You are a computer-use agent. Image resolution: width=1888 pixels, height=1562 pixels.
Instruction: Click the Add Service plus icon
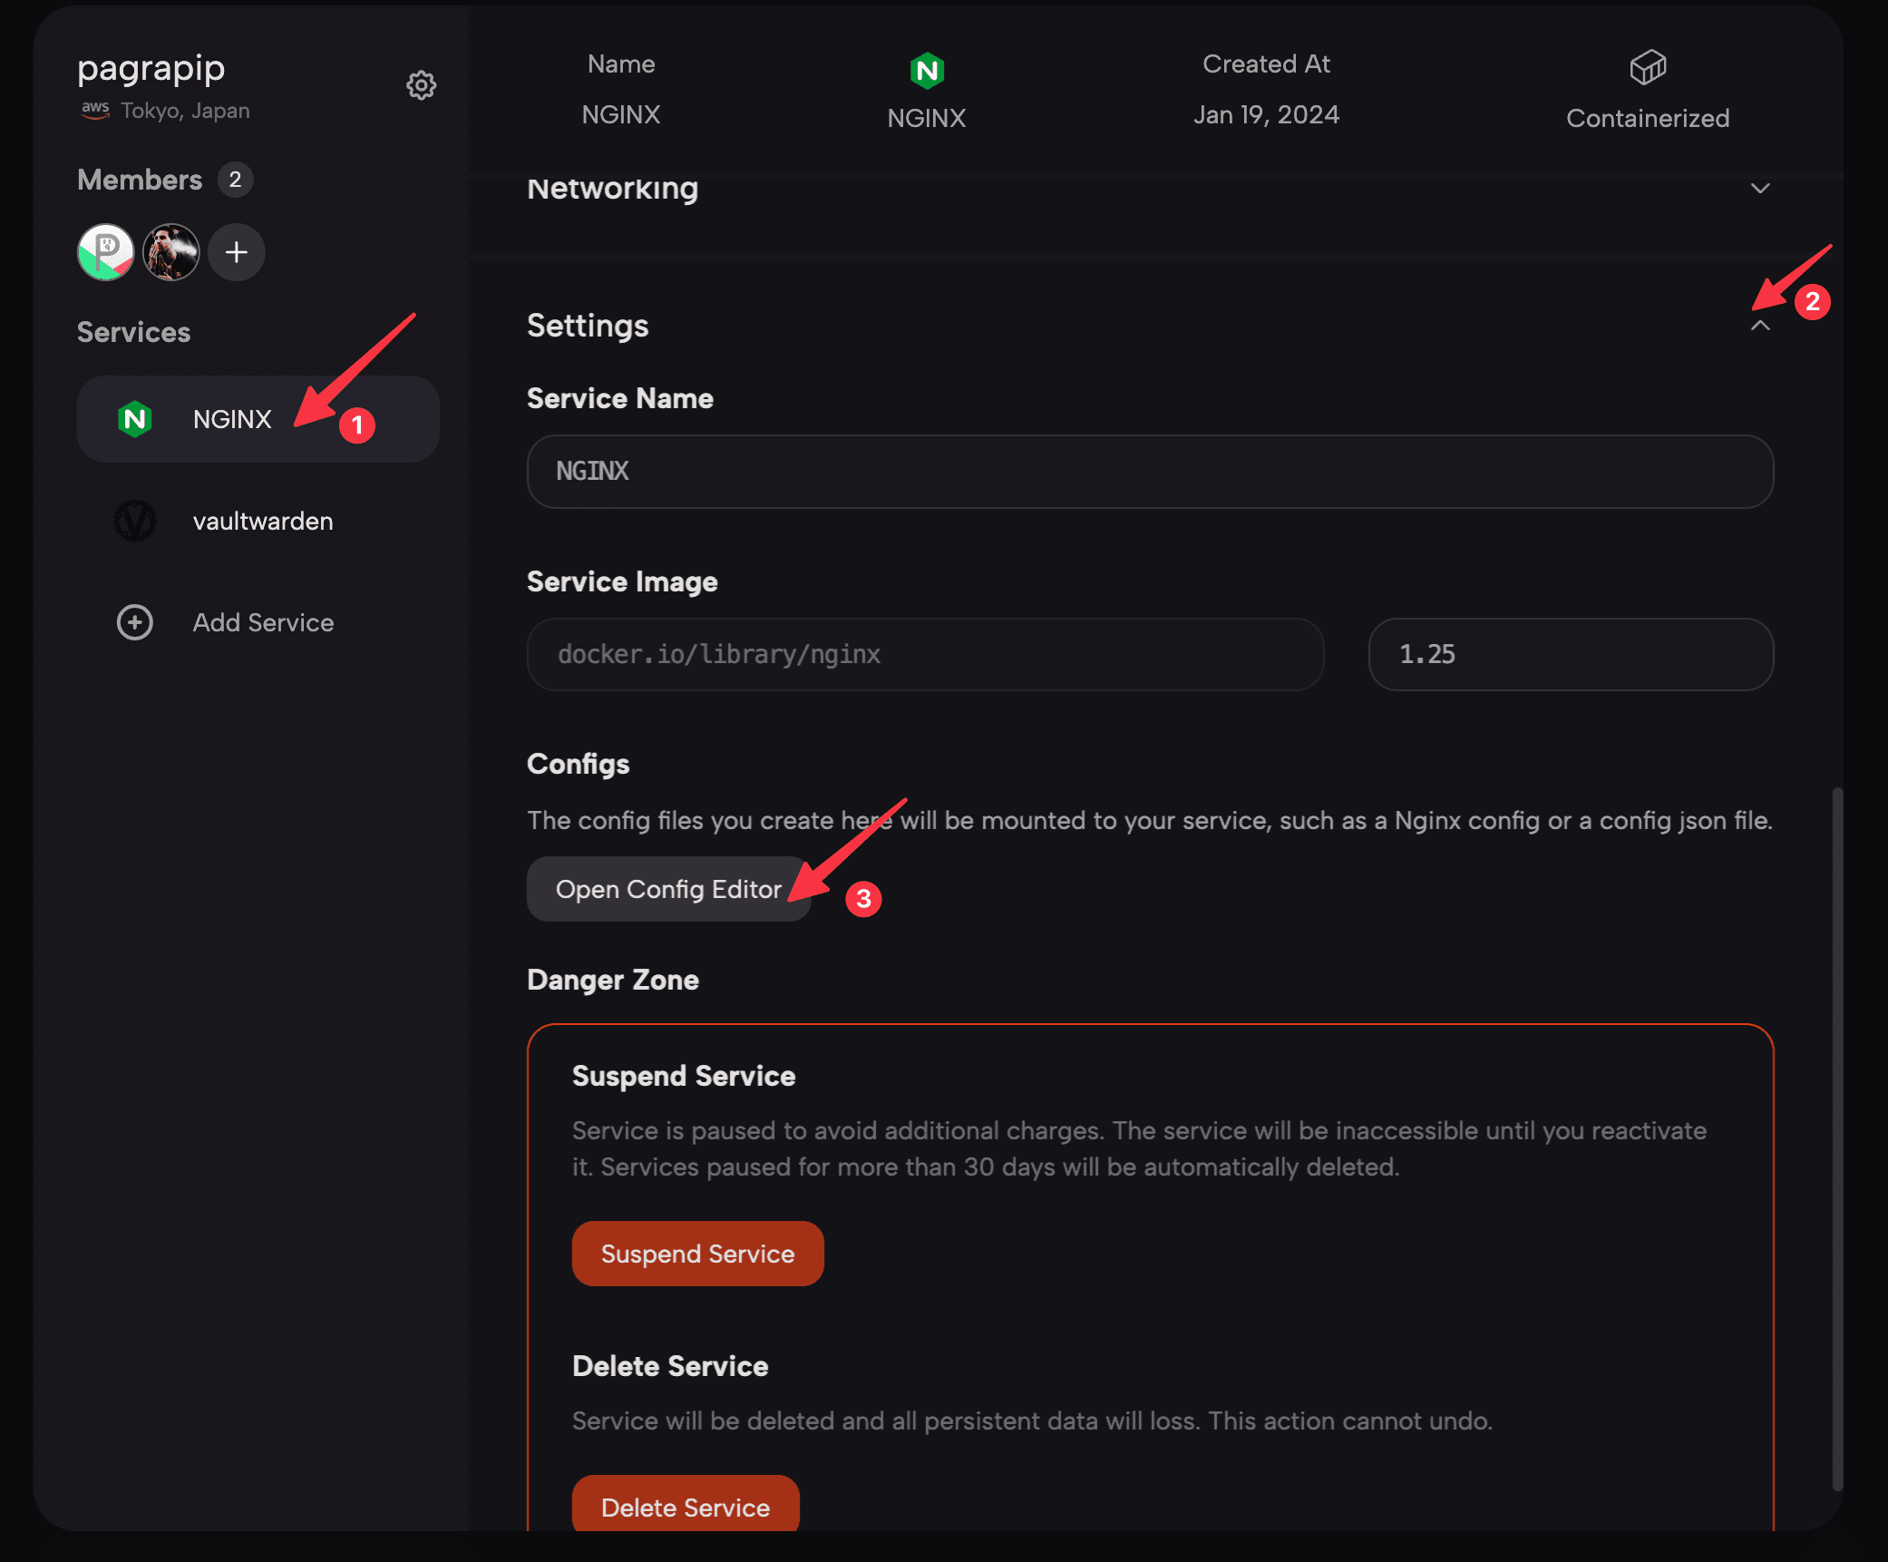[135, 622]
